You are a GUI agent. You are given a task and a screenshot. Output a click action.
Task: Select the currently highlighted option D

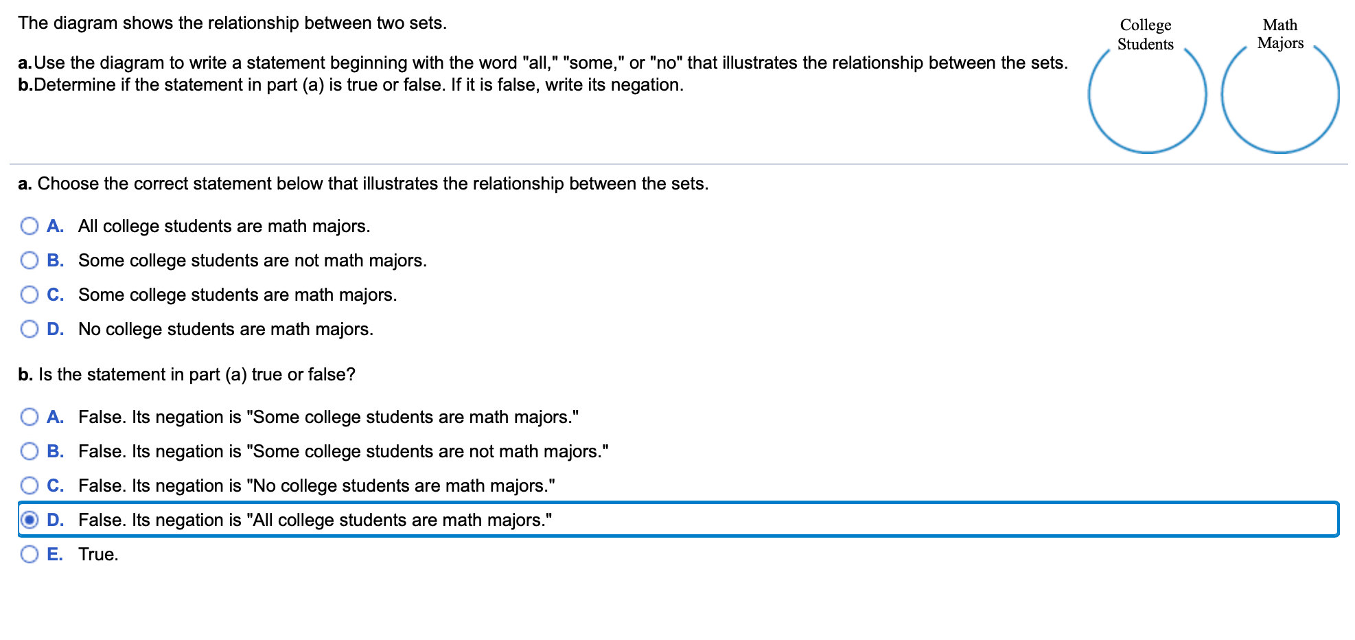[30, 520]
